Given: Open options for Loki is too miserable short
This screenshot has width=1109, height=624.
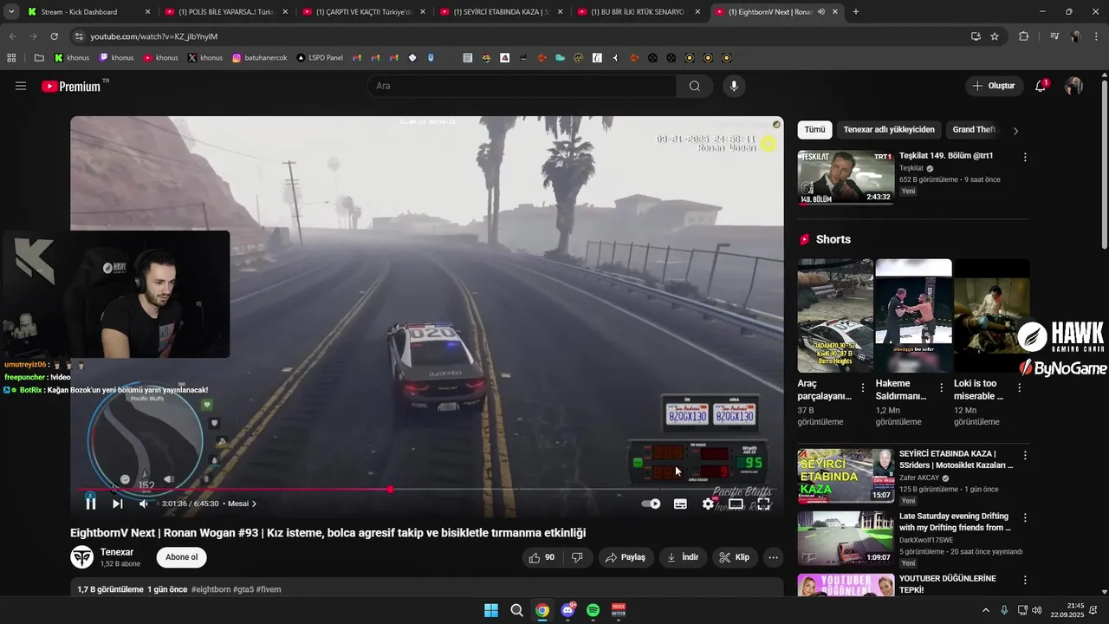Looking at the screenshot, I should click(x=1019, y=387).
